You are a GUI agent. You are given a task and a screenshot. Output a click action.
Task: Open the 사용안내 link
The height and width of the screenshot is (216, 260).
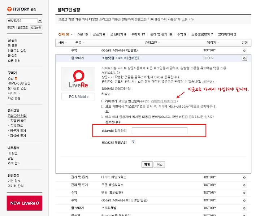[207, 82]
